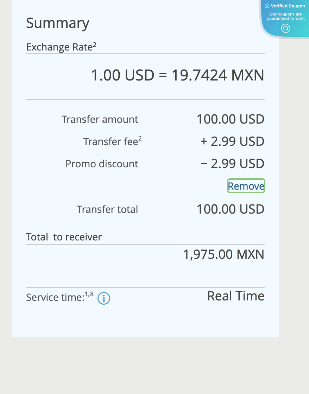The width and height of the screenshot is (309, 394).
Task: Click the Exchange Rate footnote superscript
Action: tap(95, 45)
